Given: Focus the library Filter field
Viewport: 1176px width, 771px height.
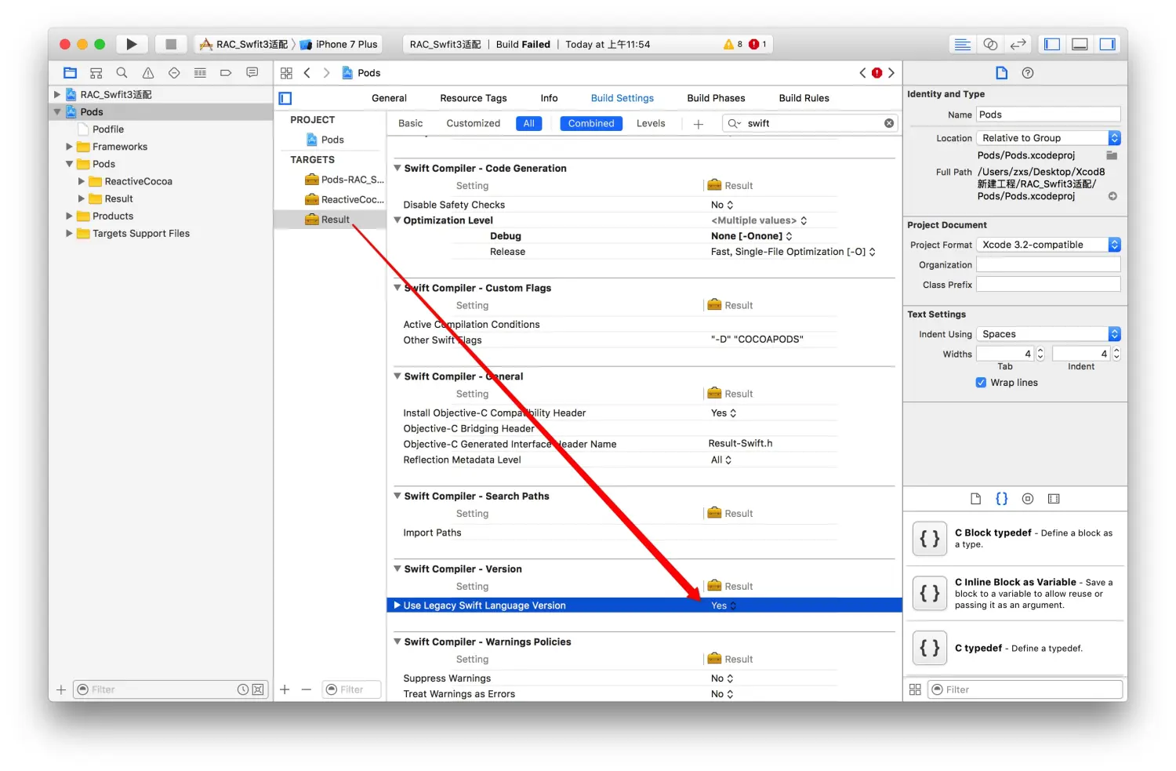Looking at the screenshot, I should (1025, 689).
